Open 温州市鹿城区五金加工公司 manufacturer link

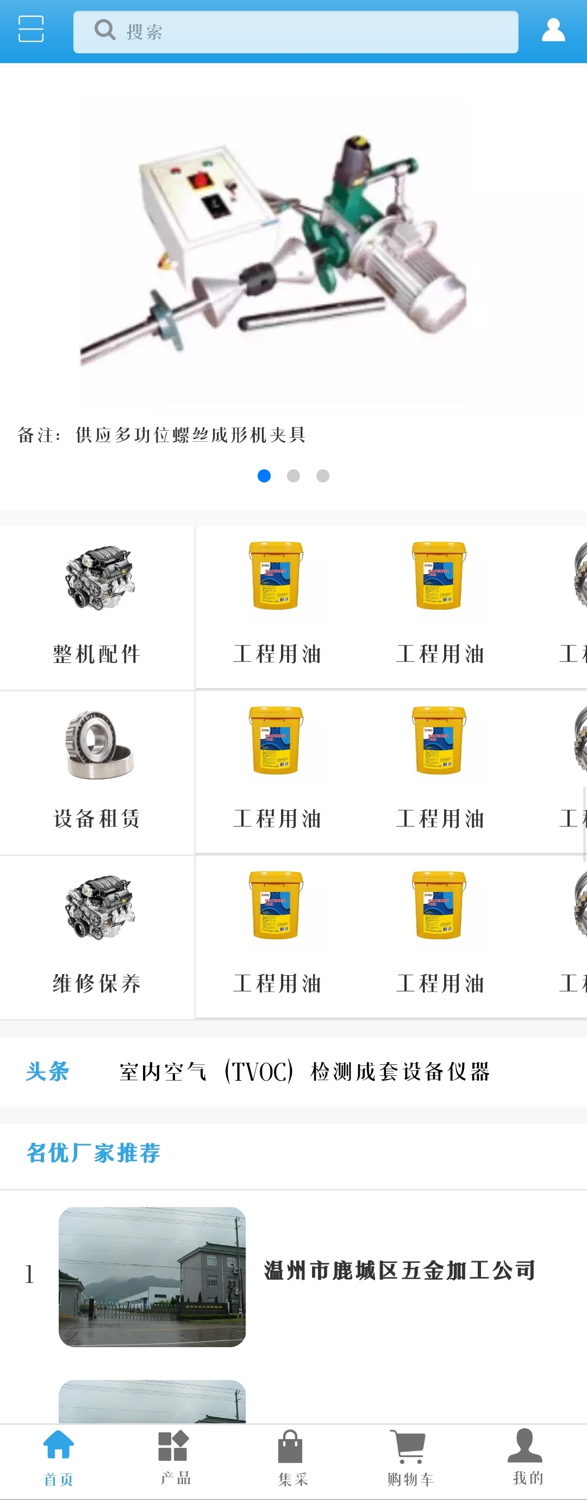[x=399, y=1270]
